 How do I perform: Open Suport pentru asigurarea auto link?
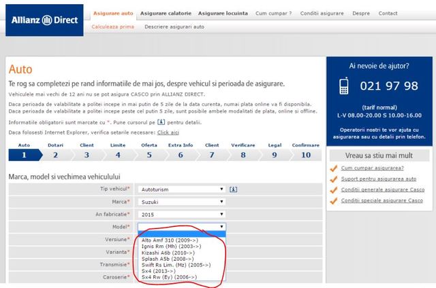pos(379,179)
